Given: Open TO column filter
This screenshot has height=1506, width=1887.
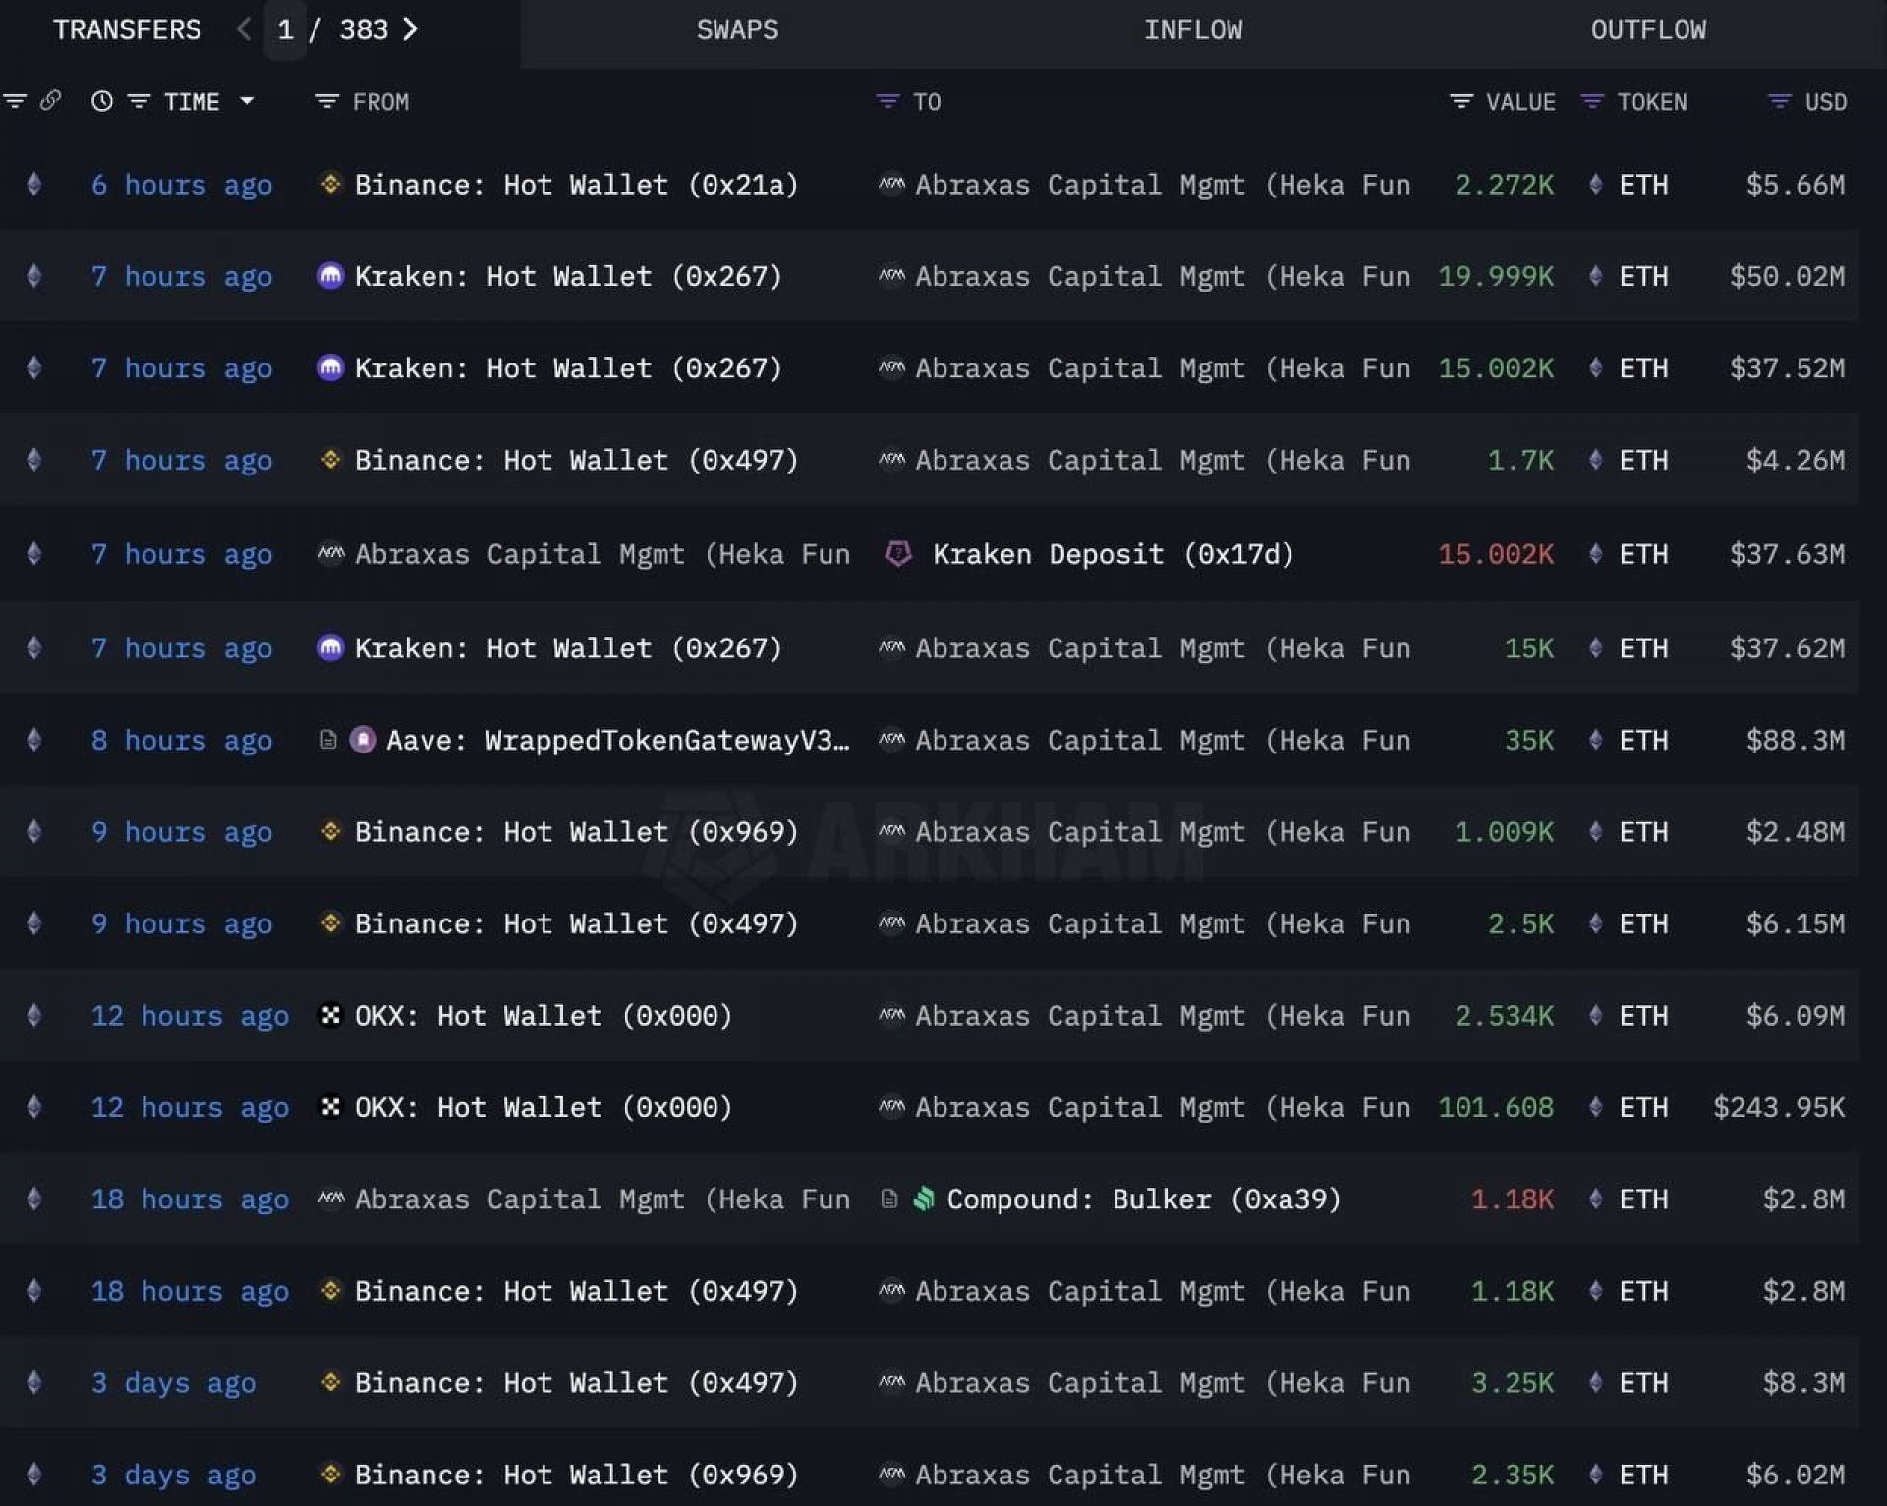Looking at the screenshot, I should (x=887, y=101).
